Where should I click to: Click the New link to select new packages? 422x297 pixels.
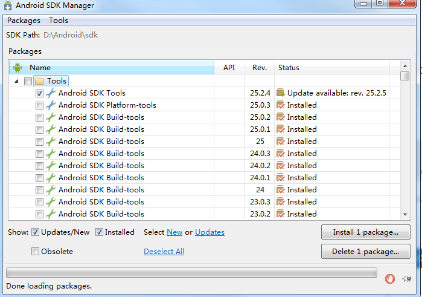tap(174, 232)
